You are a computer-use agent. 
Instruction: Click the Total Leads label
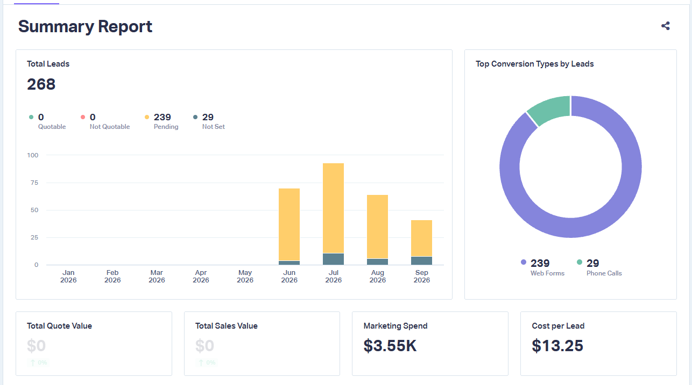(48, 64)
